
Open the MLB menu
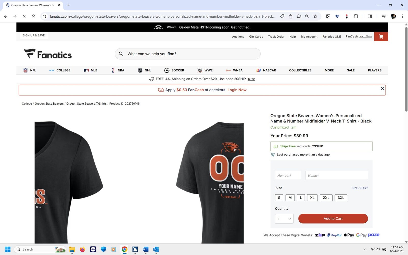pyautogui.click(x=91, y=70)
